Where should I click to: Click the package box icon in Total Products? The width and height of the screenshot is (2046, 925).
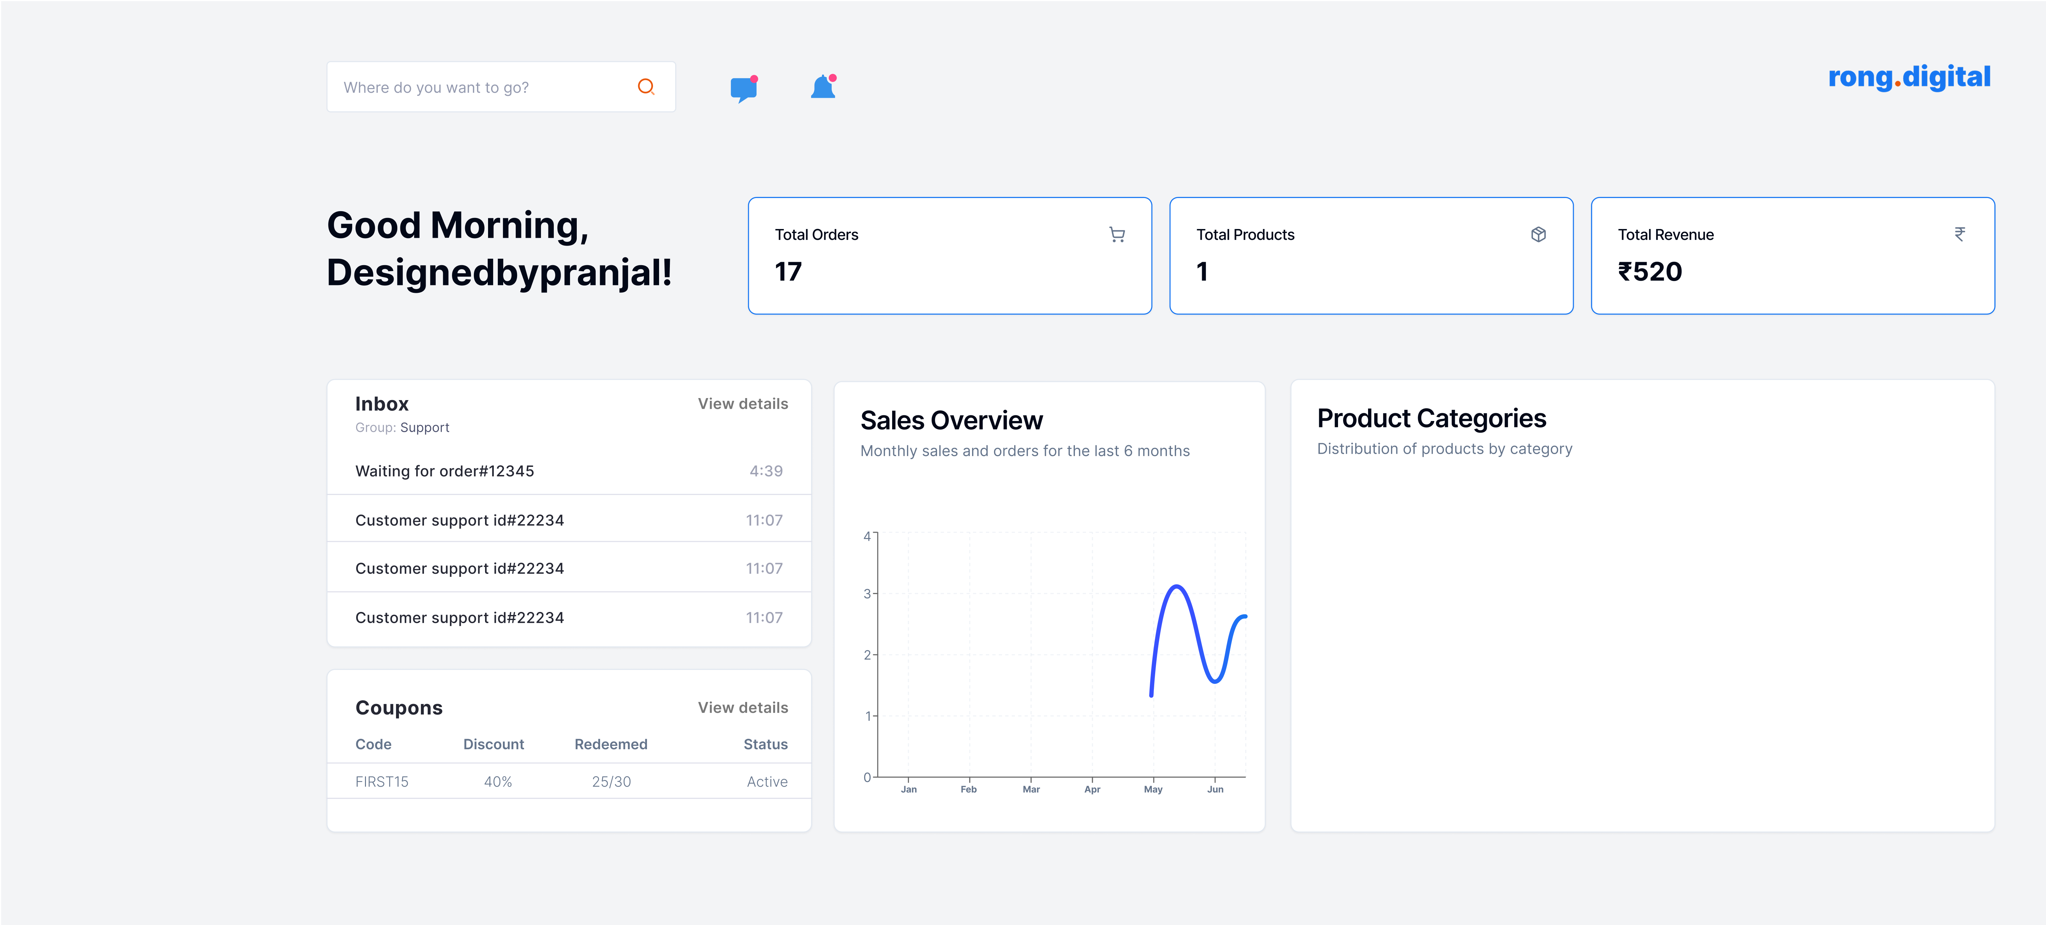pos(1538,234)
